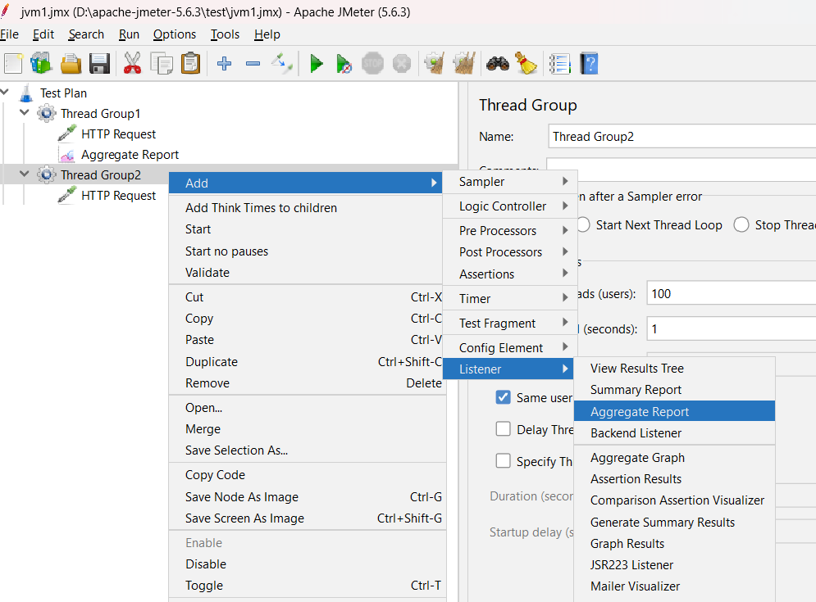The image size is (816, 602).
Task: Select the Stop Thread radio button
Action: (741, 225)
